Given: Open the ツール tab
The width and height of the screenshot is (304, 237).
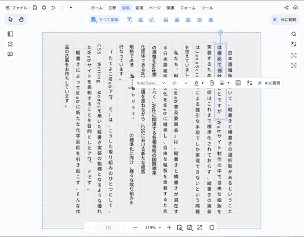Looking at the screenshot, I should pos(207,8).
